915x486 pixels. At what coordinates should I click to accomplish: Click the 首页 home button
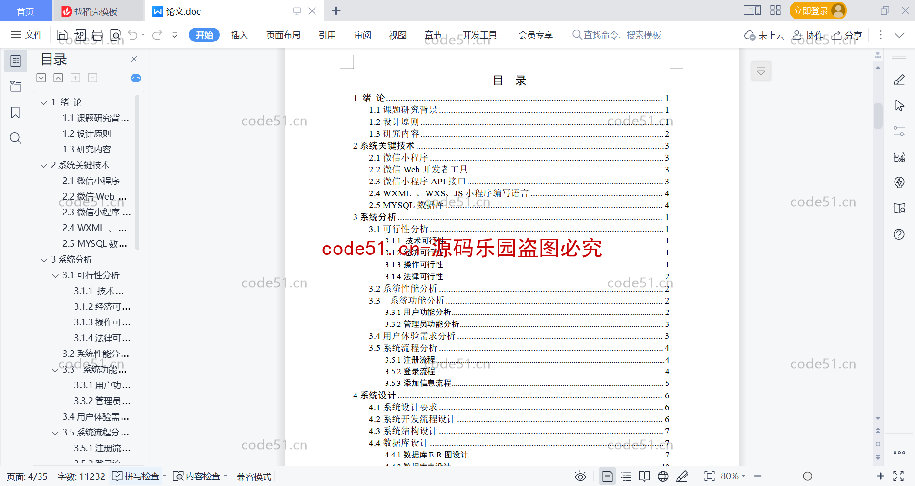(x=26, y=11)
